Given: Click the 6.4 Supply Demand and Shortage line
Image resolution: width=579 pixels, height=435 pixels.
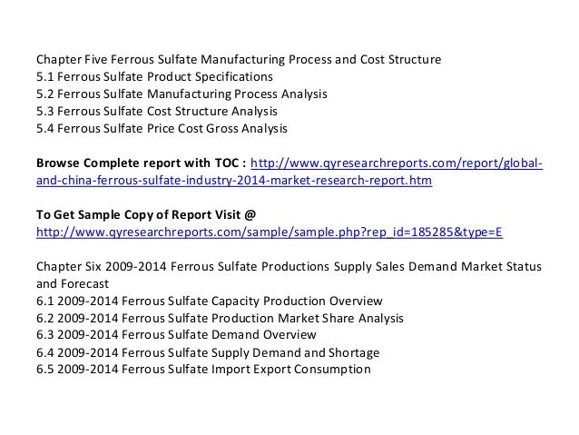Looking at the screenshot, I should click(208, 353).
